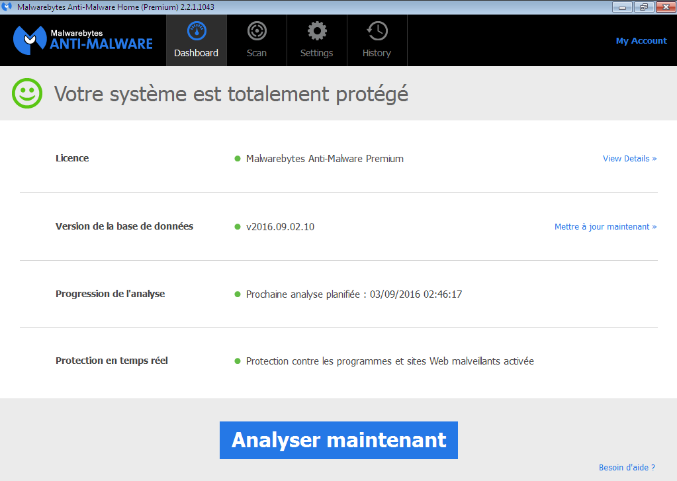Open the Besoin d'aide help link
Viewport: 677px width, 481px height.
(x=627, y=467)
